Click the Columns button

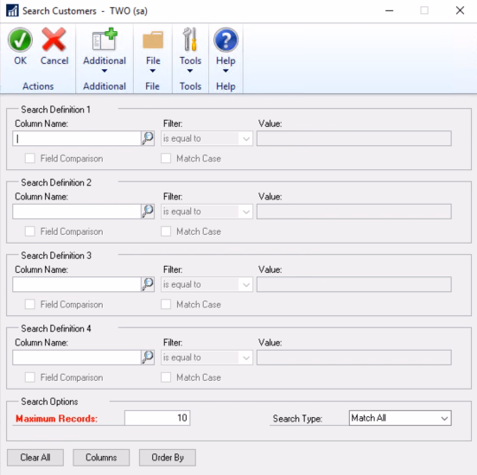point(101,458)
